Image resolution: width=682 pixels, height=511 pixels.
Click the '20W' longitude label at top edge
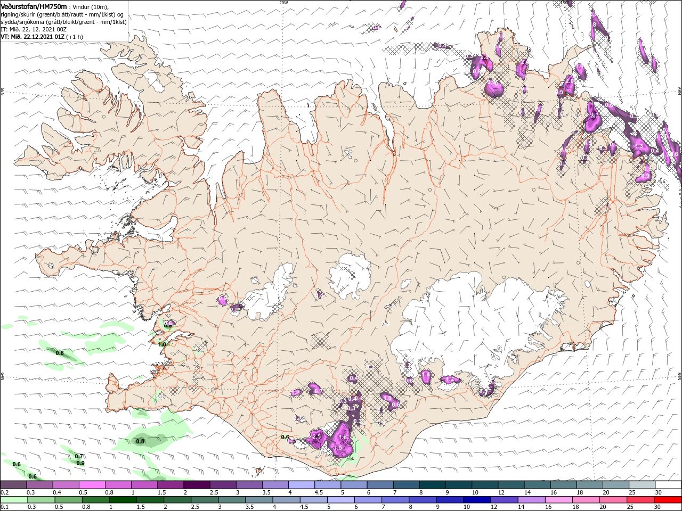[x=283, y=3]
